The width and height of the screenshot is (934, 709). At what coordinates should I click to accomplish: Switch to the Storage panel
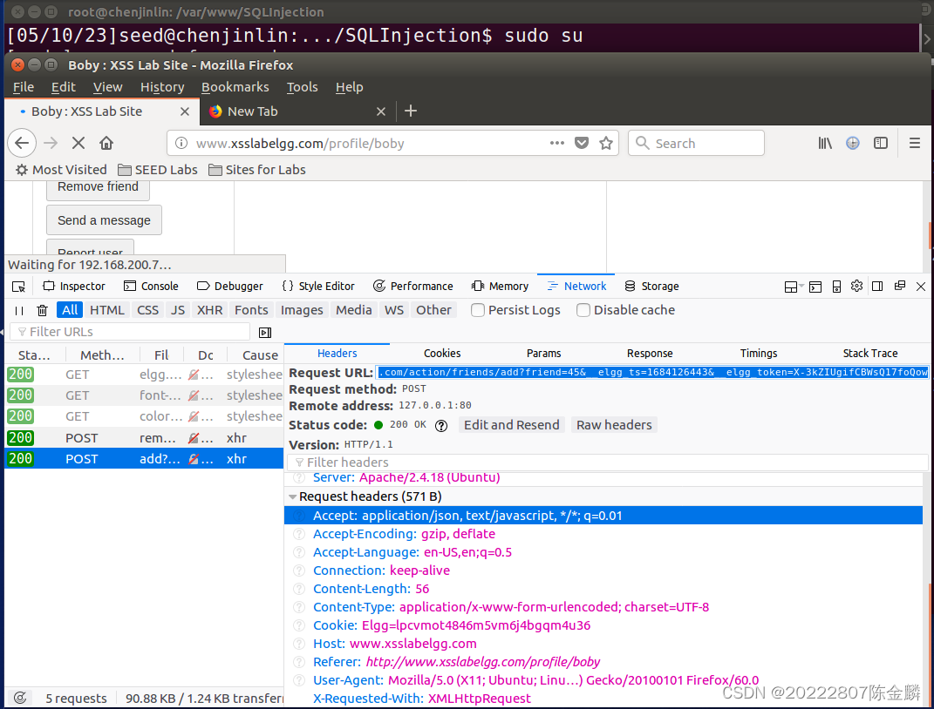pyautogui.click(x=651, y=286)
